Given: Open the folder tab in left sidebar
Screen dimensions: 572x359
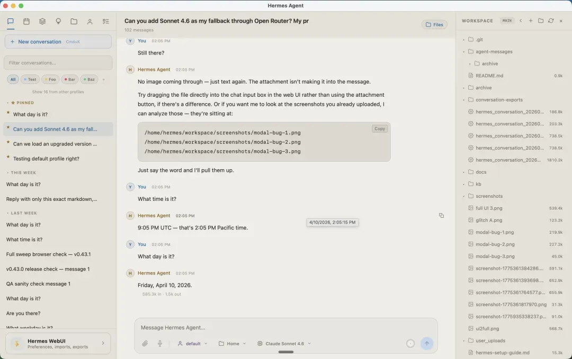Looking at the screenshot, I should coord(74,22).
